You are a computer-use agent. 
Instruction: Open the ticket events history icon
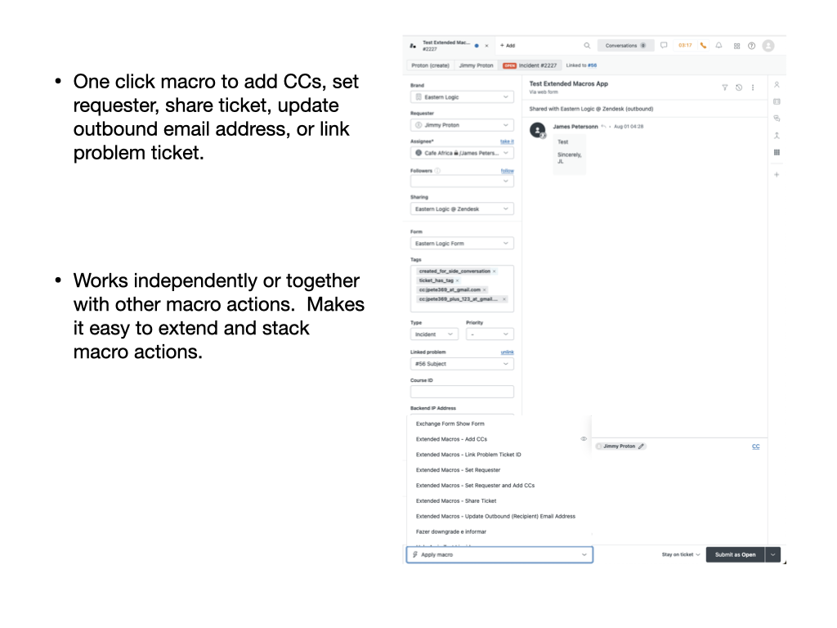coord(739,87)
